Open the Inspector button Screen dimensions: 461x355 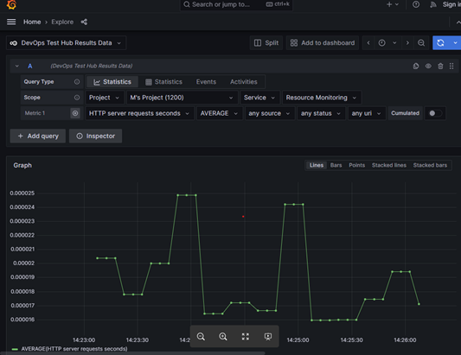tap(95, 136)
